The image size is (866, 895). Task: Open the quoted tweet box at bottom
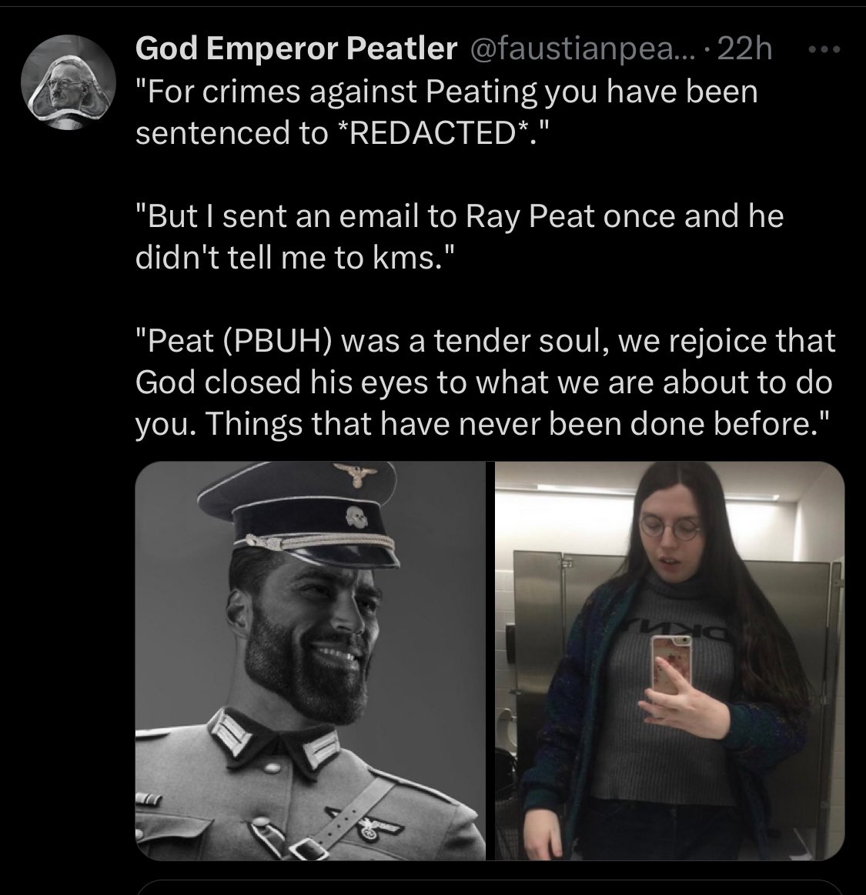click(x=490, y=887)
